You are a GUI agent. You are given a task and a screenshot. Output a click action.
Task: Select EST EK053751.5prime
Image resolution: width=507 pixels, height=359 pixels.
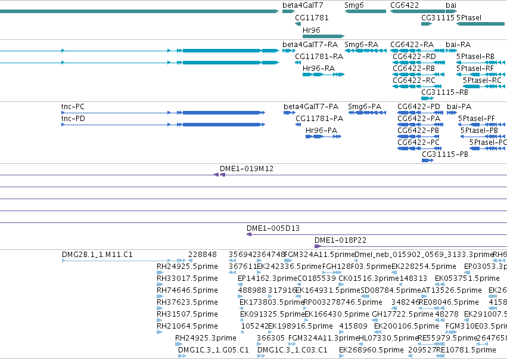(440, 284)
